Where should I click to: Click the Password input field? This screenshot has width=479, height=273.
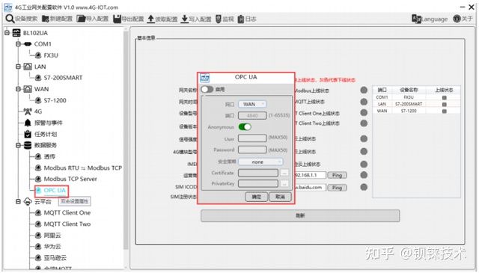(x=252, y=150)
